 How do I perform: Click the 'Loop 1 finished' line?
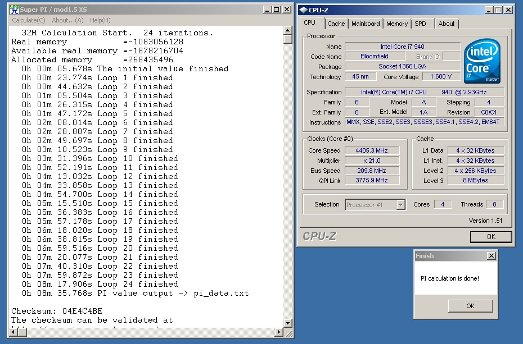pos(97,77)
